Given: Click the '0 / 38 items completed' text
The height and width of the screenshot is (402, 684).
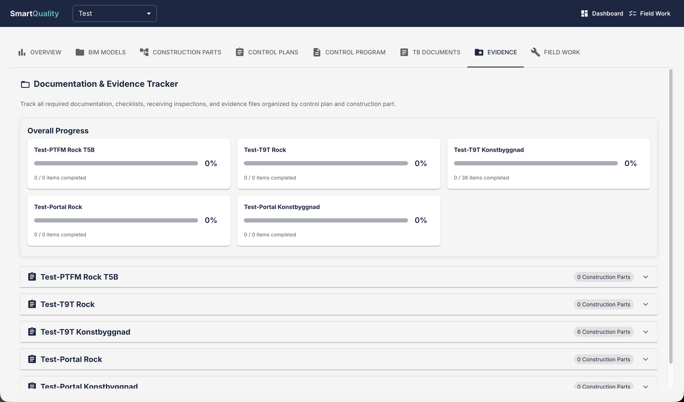Looking at the screenshot, I should 481,178.
